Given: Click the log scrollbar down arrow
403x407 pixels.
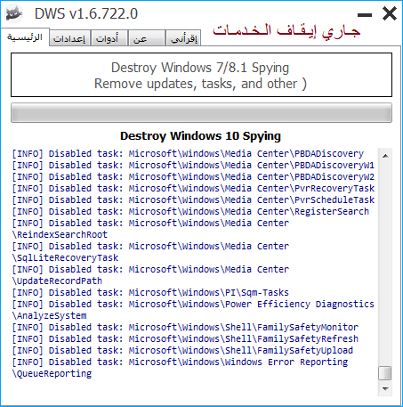Looking at the screenshot, I should [385, 388].
